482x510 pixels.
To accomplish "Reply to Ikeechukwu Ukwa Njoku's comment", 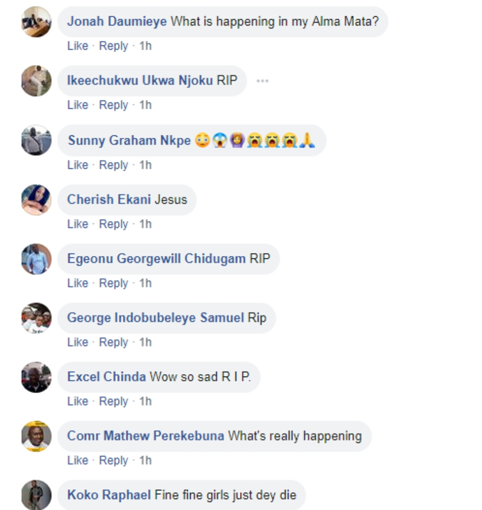I will pos(113,105).
